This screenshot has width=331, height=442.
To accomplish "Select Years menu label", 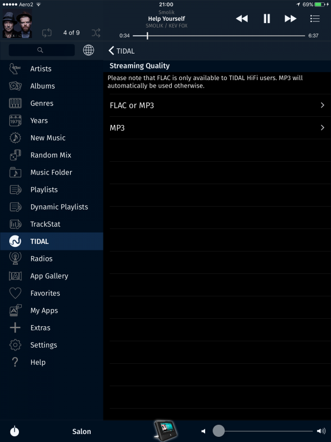I will (39, 121).
